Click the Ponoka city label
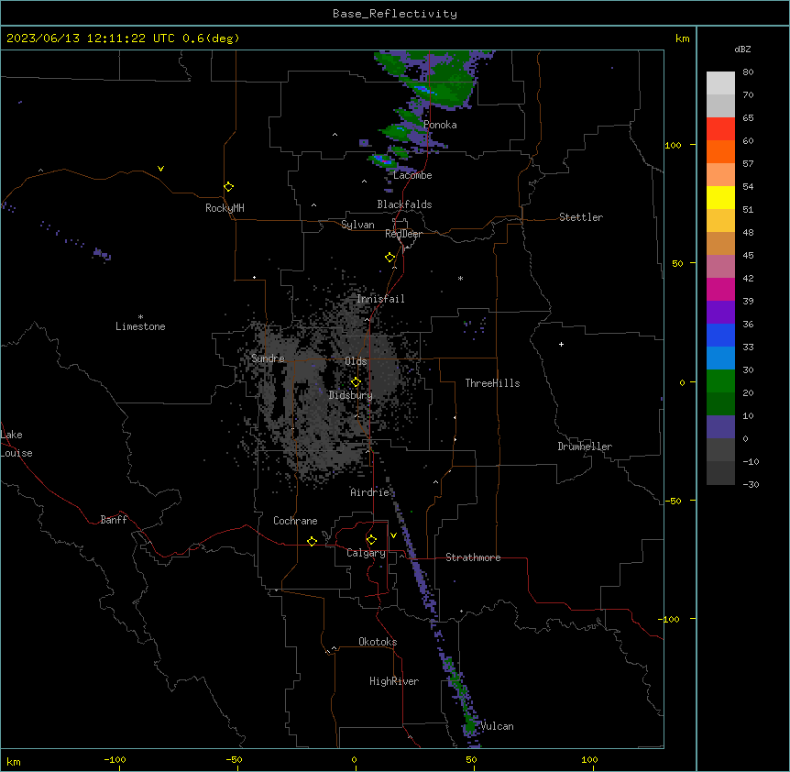Image resolution: width=790 pixels, height=772 pixels. point(440,125)
